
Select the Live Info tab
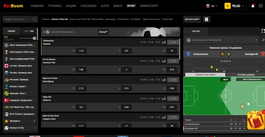point(196,31)
